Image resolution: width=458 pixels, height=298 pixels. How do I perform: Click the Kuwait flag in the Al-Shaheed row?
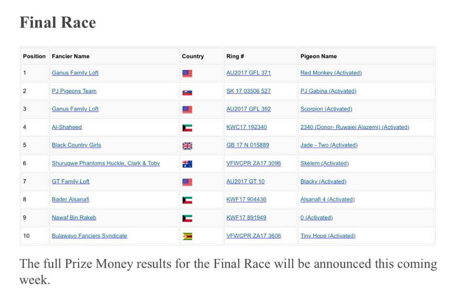pos(187,128)
